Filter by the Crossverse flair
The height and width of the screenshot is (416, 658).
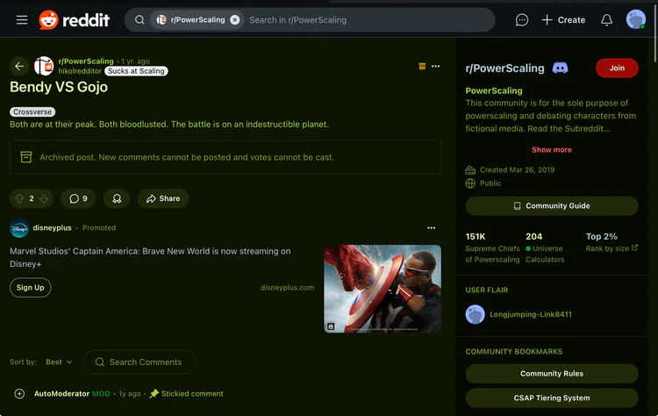pyautogui.click(x=32, y=111)
